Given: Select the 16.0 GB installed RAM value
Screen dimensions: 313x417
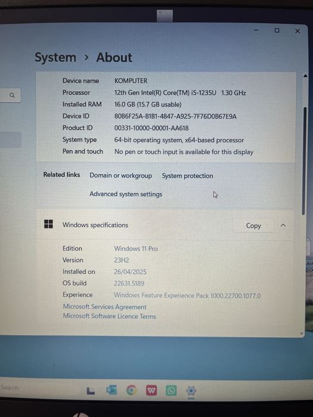Looking at the screenshot, I should [x=148, y=104].
